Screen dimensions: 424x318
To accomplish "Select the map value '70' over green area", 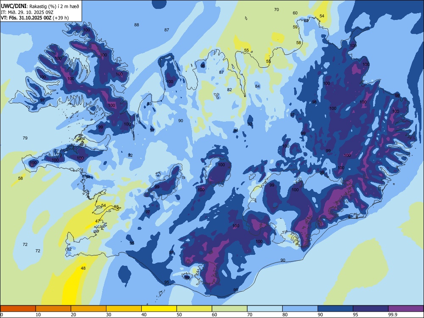I will tap(276, 10).
